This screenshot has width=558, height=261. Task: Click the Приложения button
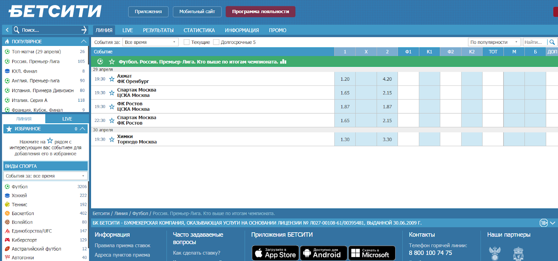click(x=148, y=11)
